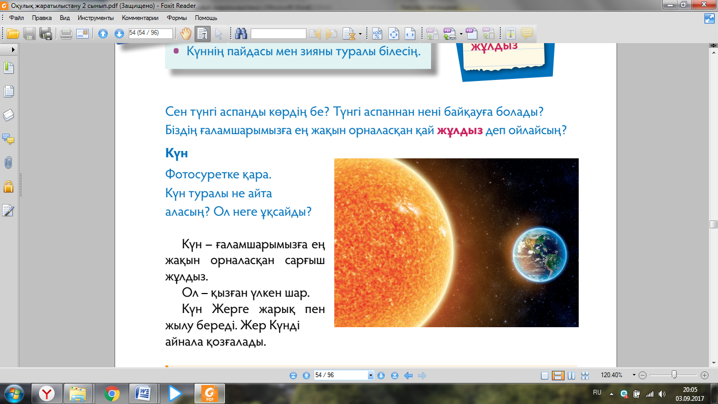The height and width of the screenshot is (404, 718).
Task: Find next search result
Action: [331, 34]
